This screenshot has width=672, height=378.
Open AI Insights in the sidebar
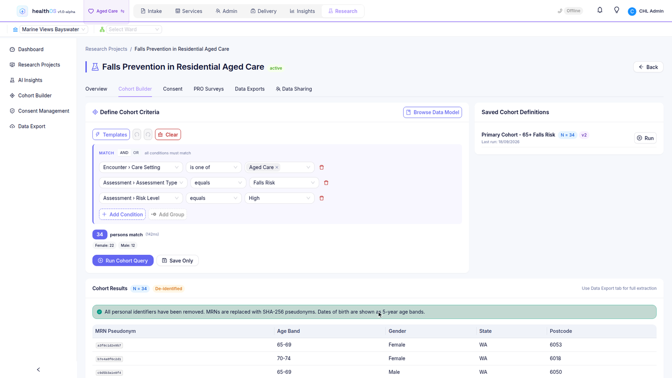[30, 80]
